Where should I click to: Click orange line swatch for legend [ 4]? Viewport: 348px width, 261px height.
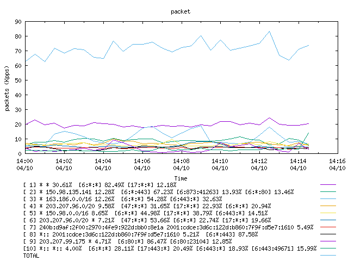click(x=328, y=206)
